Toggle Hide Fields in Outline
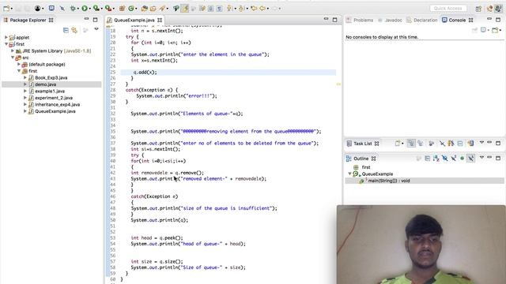 coord(444,159)
